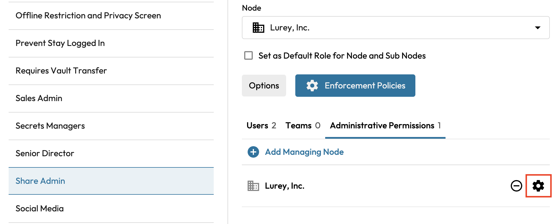
Task: Click the plus icon to add managing node
Action: [x=253, y=152]
